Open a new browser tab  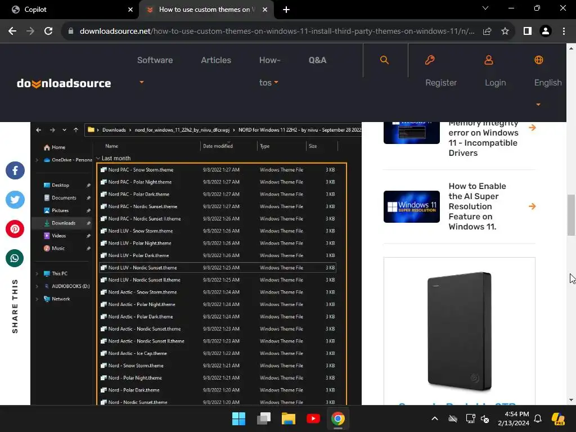(286, 10)
